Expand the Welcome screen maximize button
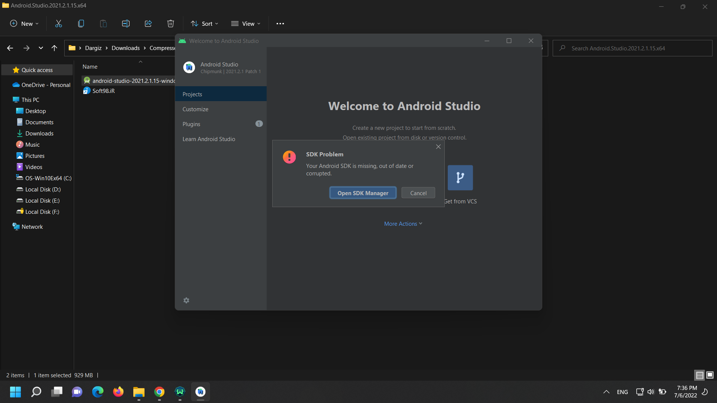 509,40
